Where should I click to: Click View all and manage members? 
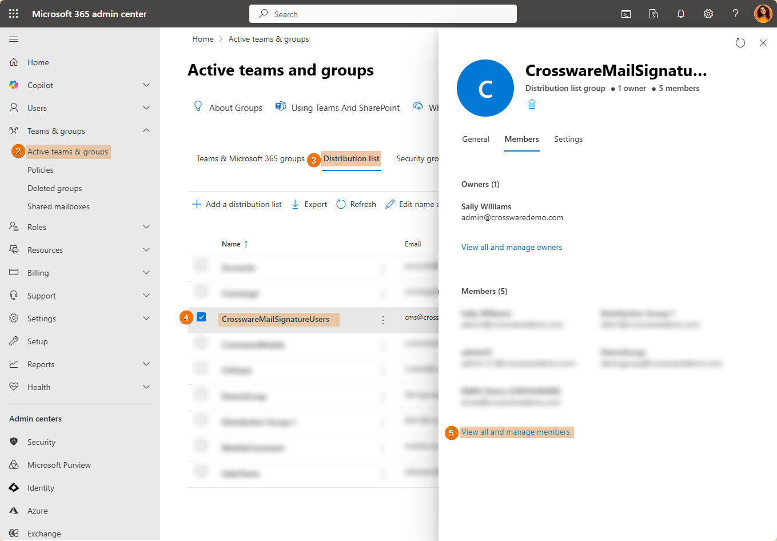[515, 432]
